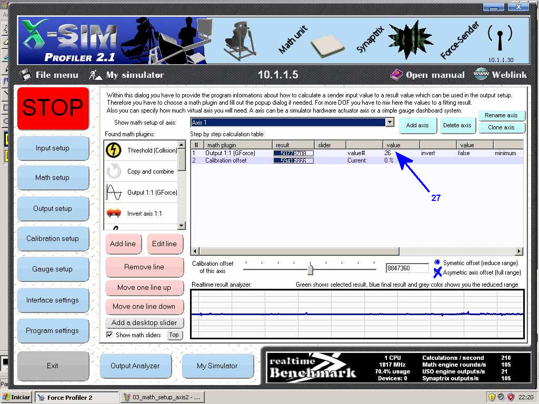Click the Open manual book icon
Screen dimensions: 539x404
pyautogui.click(x=396, y=75)
